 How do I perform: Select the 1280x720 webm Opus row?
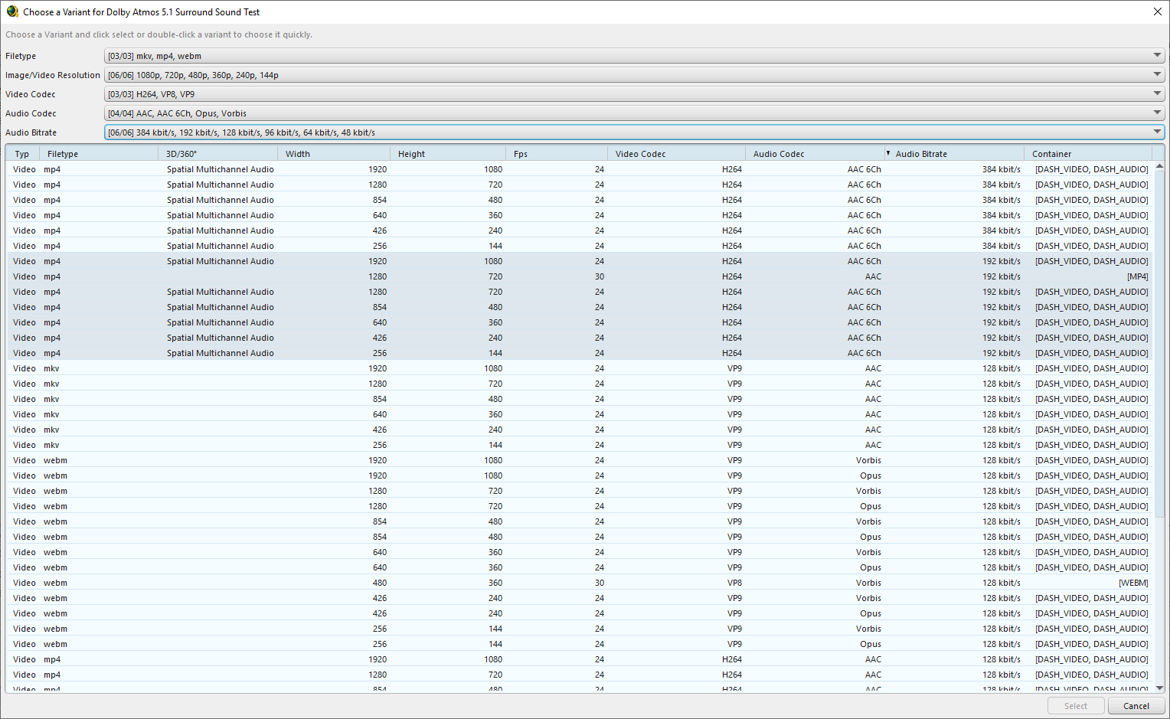pos(580,506)
